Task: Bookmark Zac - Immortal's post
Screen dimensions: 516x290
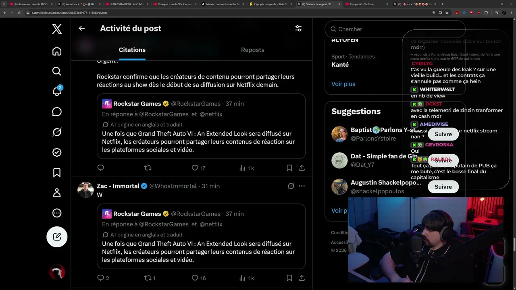Action: (289, 278)
